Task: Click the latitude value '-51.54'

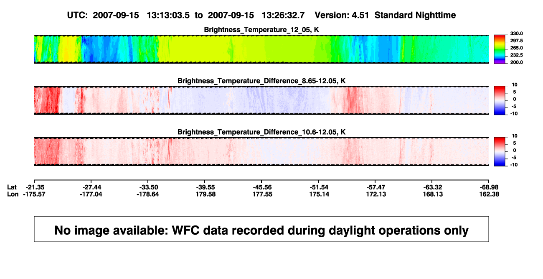Action: [x=319, y=187]
